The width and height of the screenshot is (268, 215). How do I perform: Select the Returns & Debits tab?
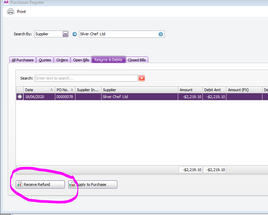[x=108, y=60]
